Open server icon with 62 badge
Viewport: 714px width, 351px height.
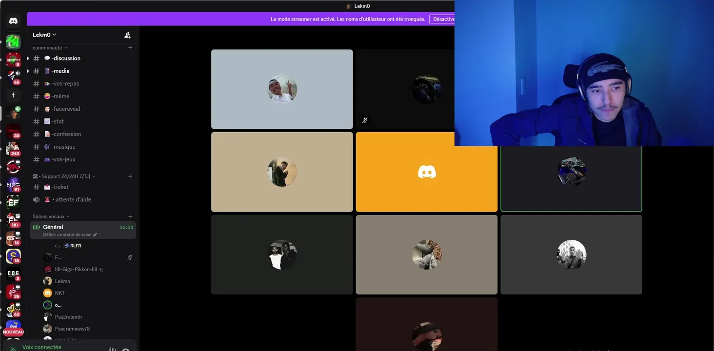pos(13,309)
